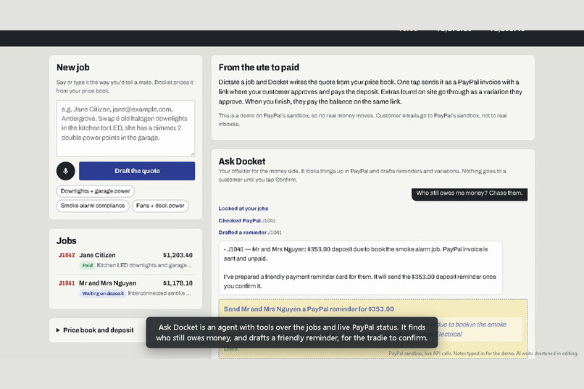Click the J1041 deposit reminder reply message

(x=361, y=267)
